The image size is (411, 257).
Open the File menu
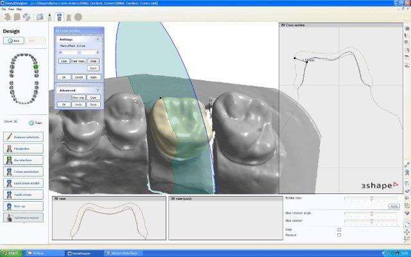4,10
